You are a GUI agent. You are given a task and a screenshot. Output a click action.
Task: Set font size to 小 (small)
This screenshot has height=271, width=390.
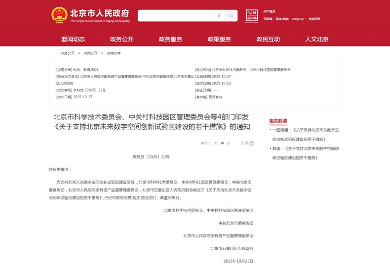229,143
